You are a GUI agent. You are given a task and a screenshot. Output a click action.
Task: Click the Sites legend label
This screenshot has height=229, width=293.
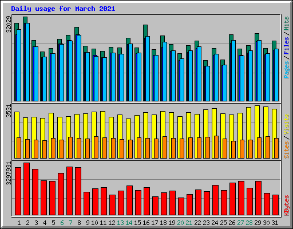pos(287,150)
